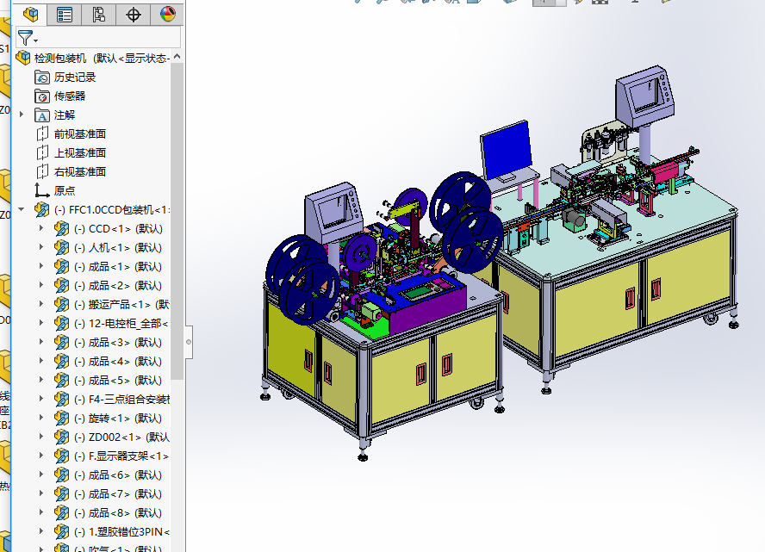This screenshot has height=552, width=765.
Task: Click the 成品<3> assembly icon
Action: click(x=61, y=343)
